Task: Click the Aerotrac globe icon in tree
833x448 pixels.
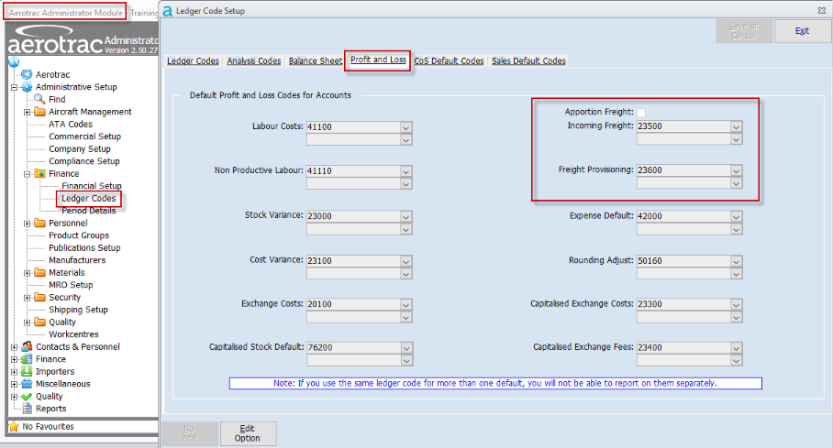Action: (27, 74)
